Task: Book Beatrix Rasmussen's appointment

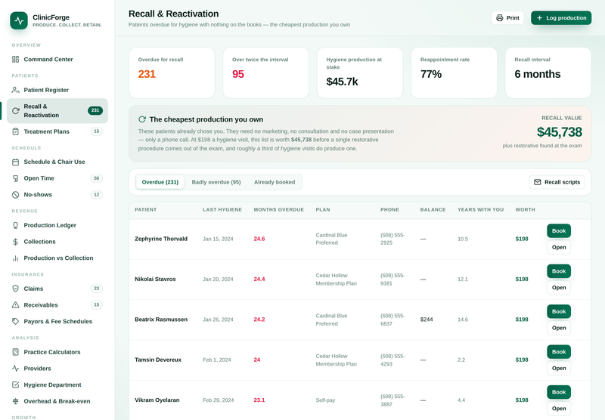Action: [x=559, y=311]
